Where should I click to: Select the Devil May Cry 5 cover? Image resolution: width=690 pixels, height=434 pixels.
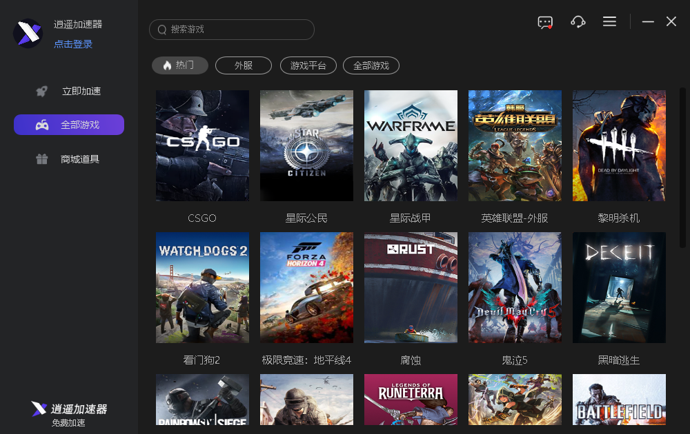coord(515,288)
